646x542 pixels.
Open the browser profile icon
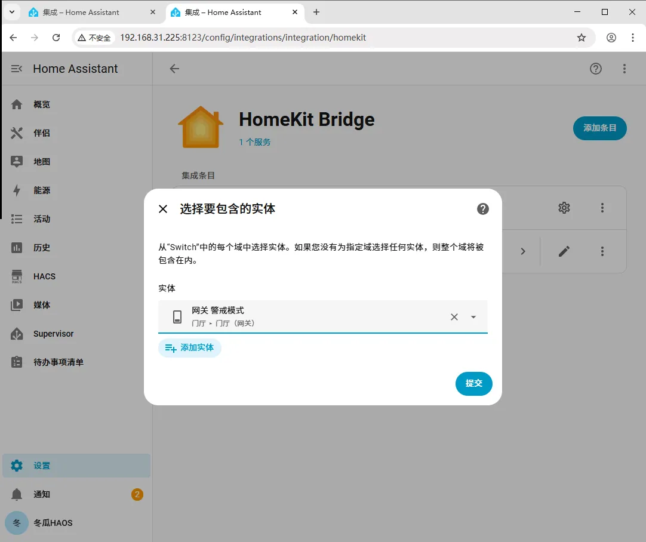[x=611, y=38]
